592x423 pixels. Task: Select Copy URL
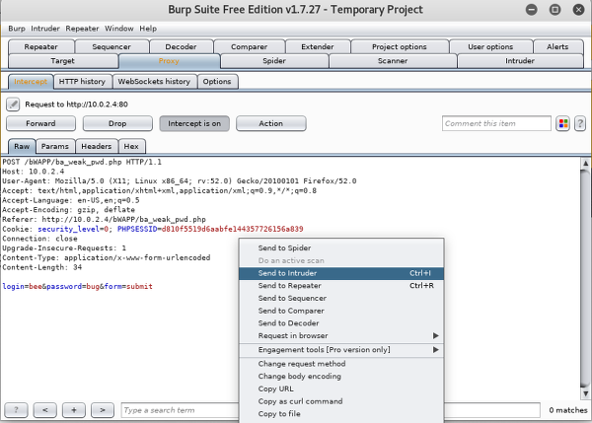[x=341, y=388]
